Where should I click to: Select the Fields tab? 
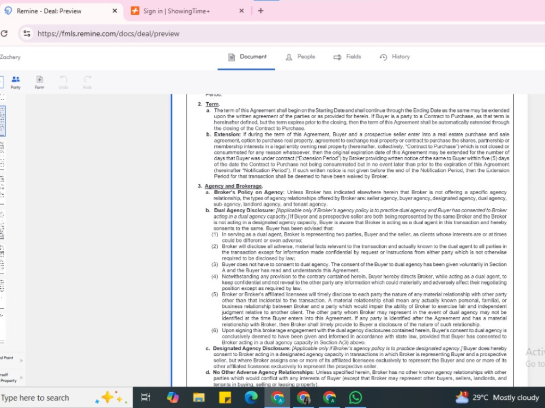point(347,57)
